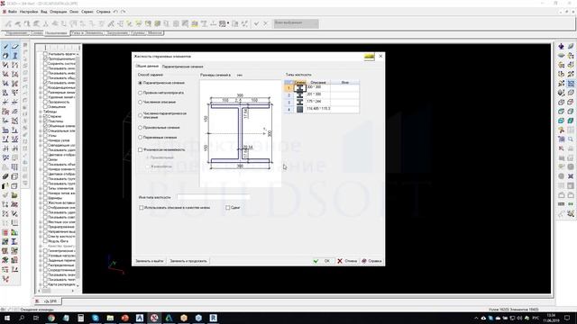Click the Заменить и продолжить button
Viewport: 577px width, 324px height.
point(188,261)
